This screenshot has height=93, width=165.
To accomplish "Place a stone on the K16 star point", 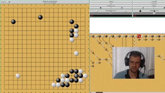I will coord(45,22).
